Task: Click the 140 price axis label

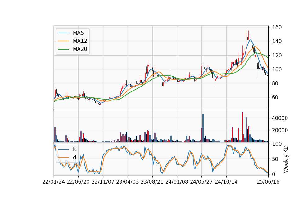Action: [277, 41]
